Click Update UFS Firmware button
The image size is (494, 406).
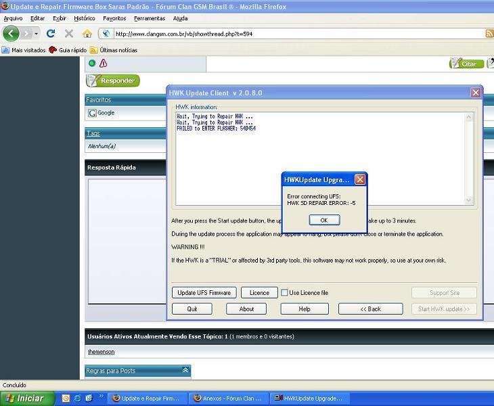pos(204,292)
